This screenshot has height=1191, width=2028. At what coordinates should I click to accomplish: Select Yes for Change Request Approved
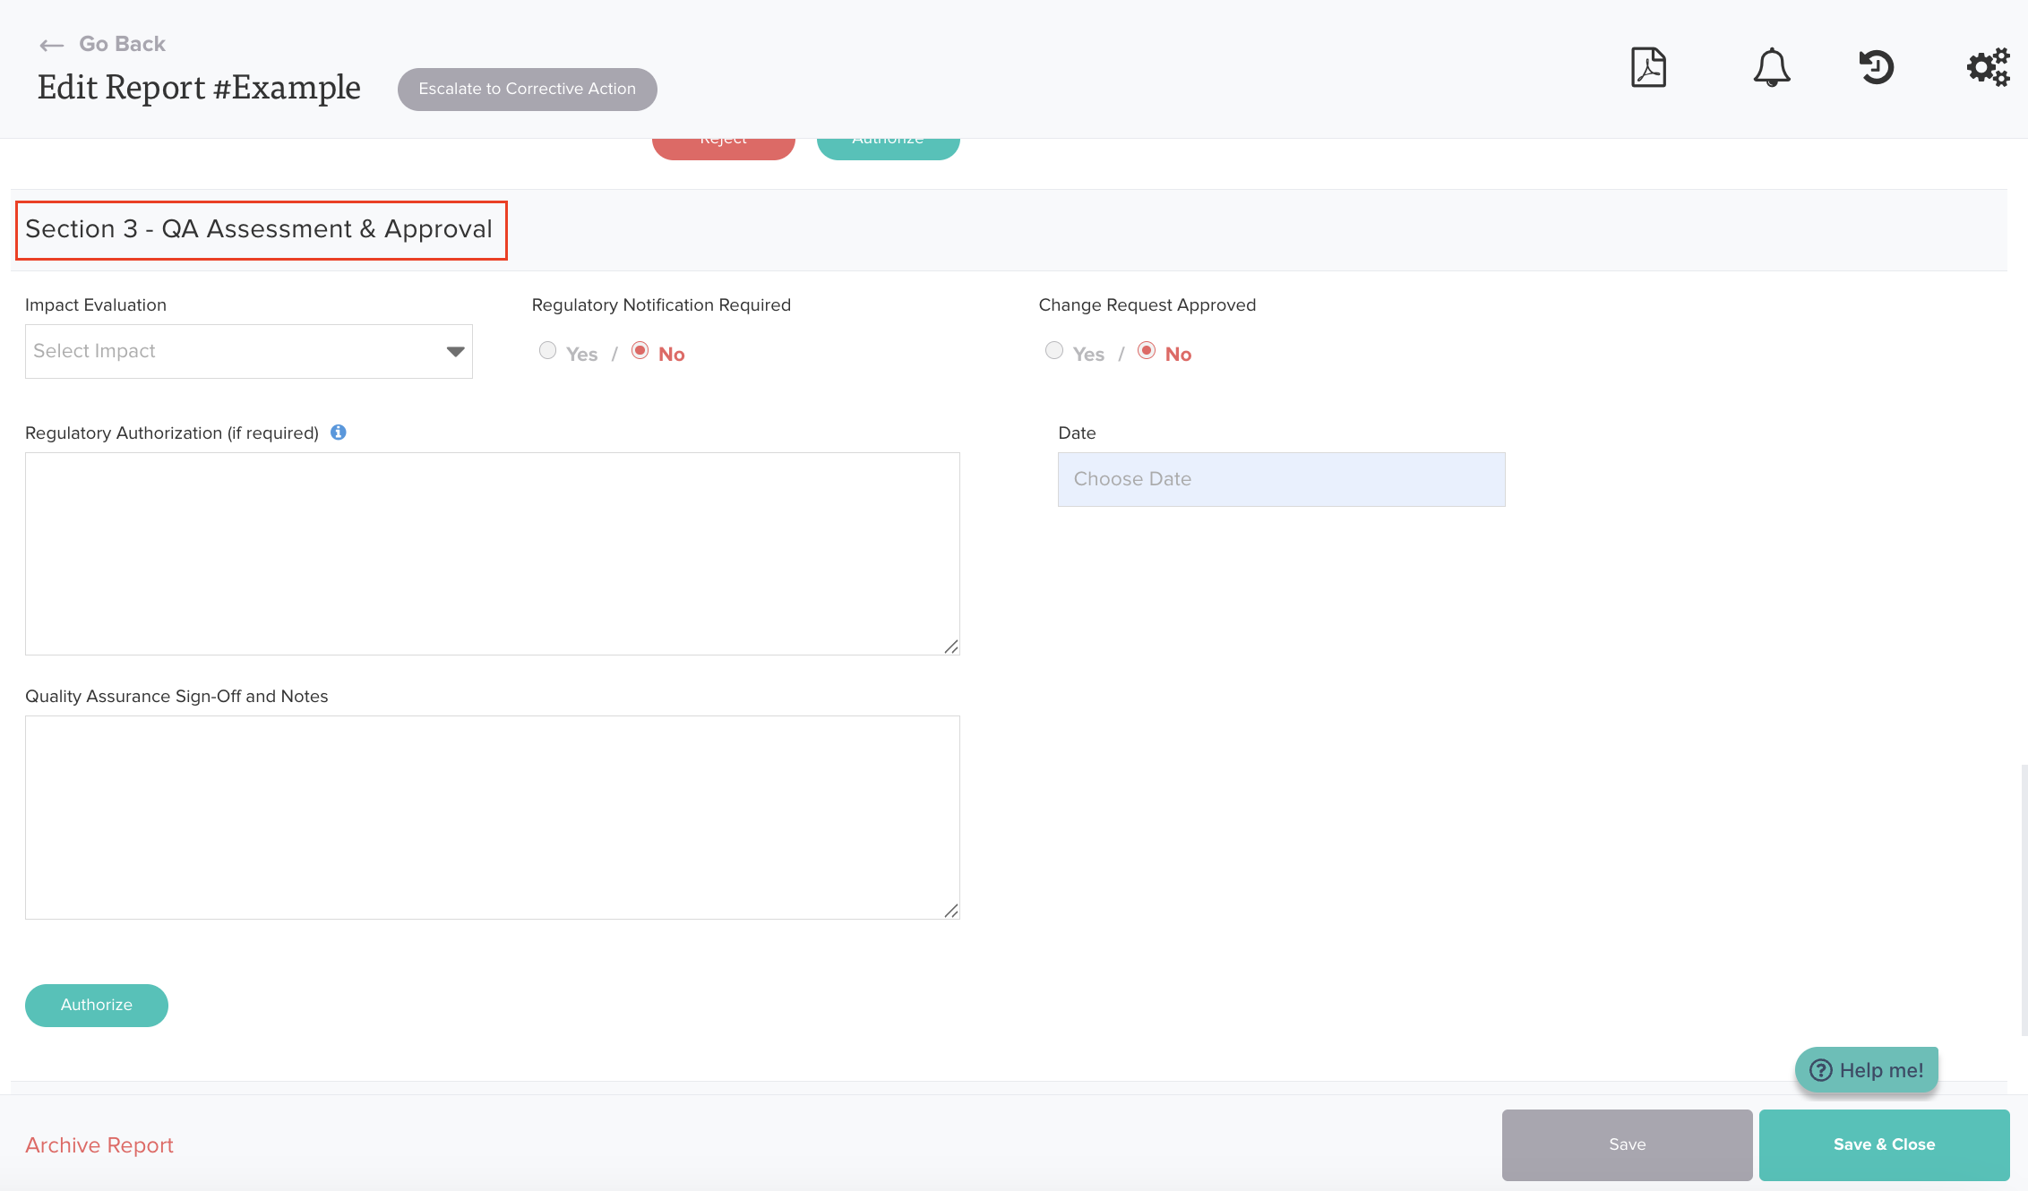[x=1054, y=351]
